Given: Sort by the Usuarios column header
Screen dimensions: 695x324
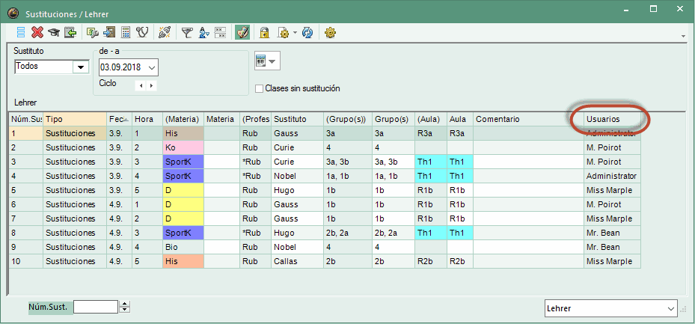Looking at the screenshot, I should 612,119.
